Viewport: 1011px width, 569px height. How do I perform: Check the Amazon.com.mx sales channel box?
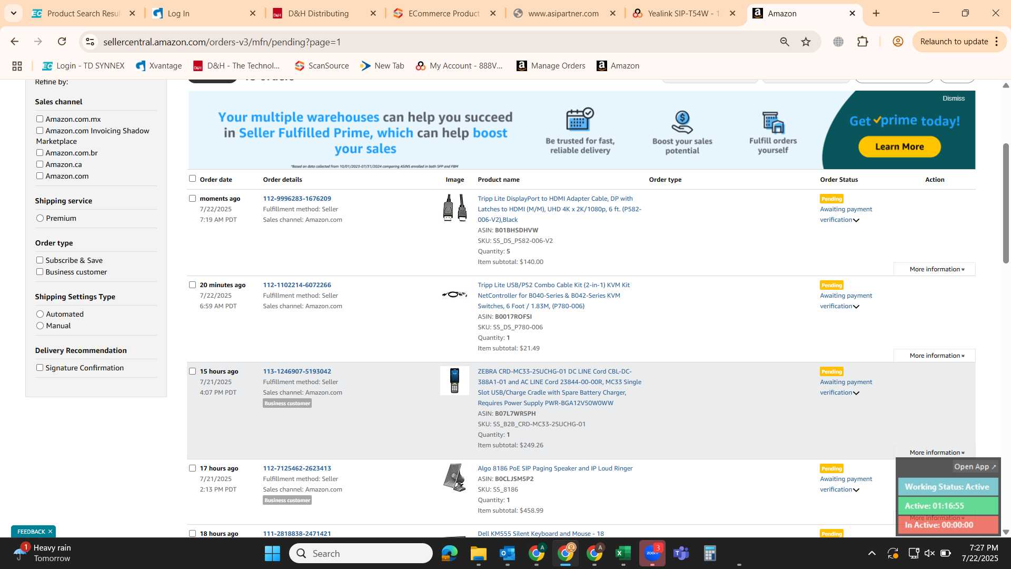(x=39, y=119)
